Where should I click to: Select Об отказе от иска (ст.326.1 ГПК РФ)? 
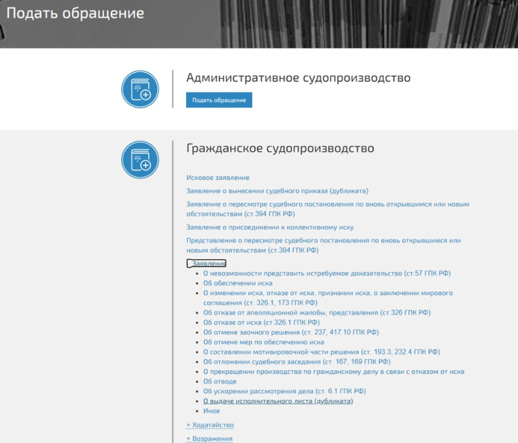tap(262, 323)
